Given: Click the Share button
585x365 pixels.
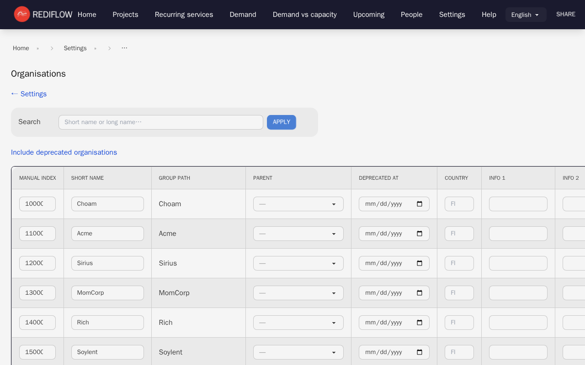Looking at the screenshot, I should [565, 14].
